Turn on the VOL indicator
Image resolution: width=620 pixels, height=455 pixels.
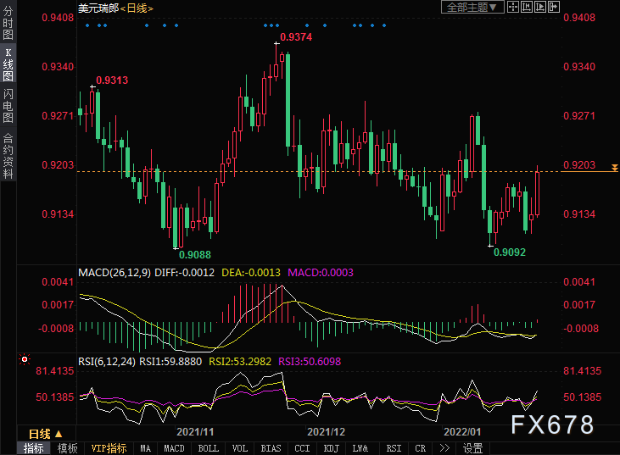(240, 448)
